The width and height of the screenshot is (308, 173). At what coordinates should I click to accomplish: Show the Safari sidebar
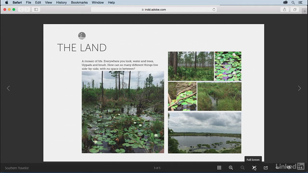(x=36, y=9)
